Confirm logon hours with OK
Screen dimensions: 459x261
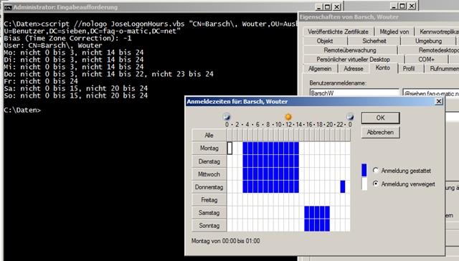coord(380,118)
